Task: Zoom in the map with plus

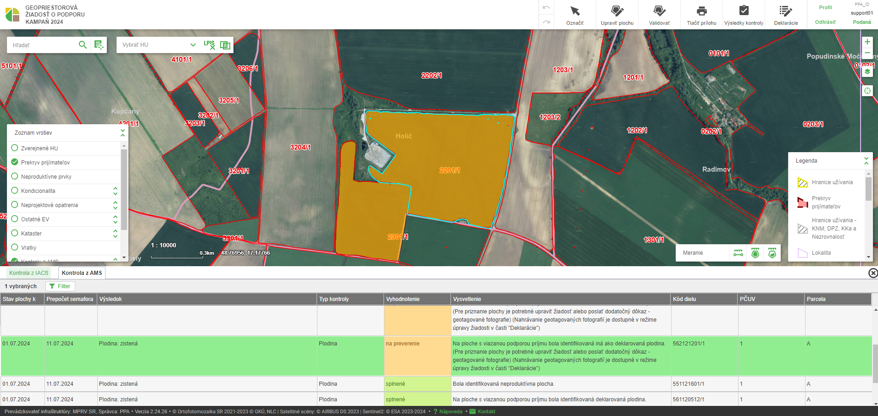Action: pyautogui.click(x=867, y=42)
